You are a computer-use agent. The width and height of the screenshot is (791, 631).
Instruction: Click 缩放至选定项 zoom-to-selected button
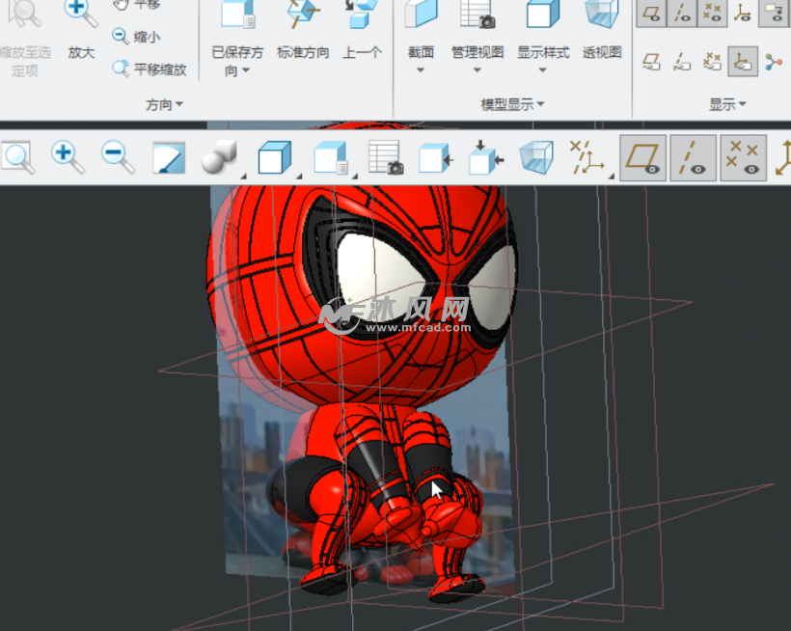[x=25, y=38]
